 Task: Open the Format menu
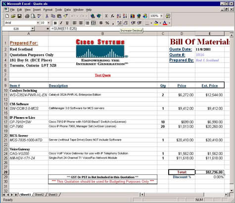tap(48, 10)
